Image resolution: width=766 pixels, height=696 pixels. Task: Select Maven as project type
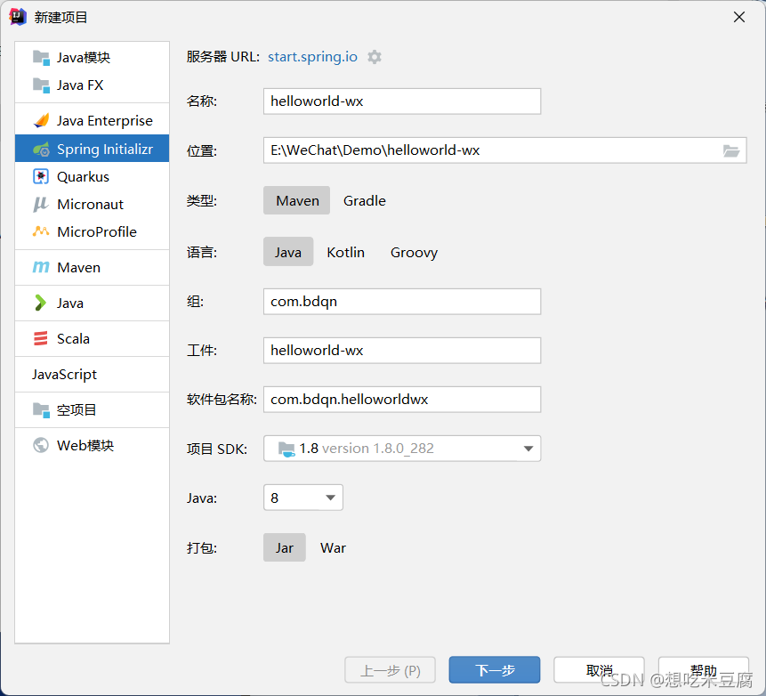[x=297, y=200]
